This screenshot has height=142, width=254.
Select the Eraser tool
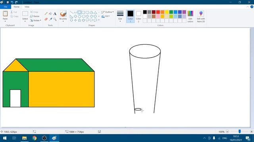46,19
